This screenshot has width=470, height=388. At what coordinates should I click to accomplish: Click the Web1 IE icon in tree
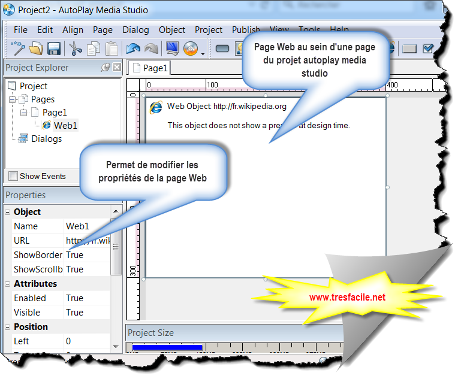pos(47,125)
